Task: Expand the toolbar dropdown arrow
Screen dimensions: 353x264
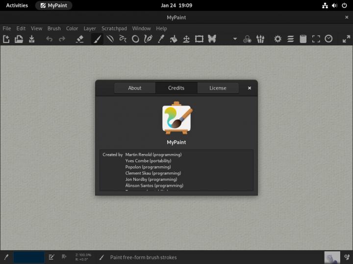Action: click(x=235, y=39)
